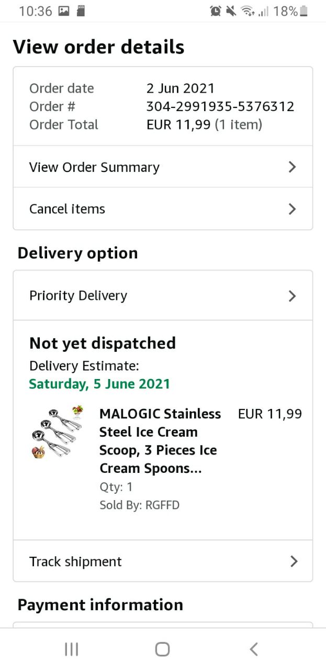The width and height of the screenshot is (326, 671).
Task: Select the Cancel items row
Action: tap(67, 209)
